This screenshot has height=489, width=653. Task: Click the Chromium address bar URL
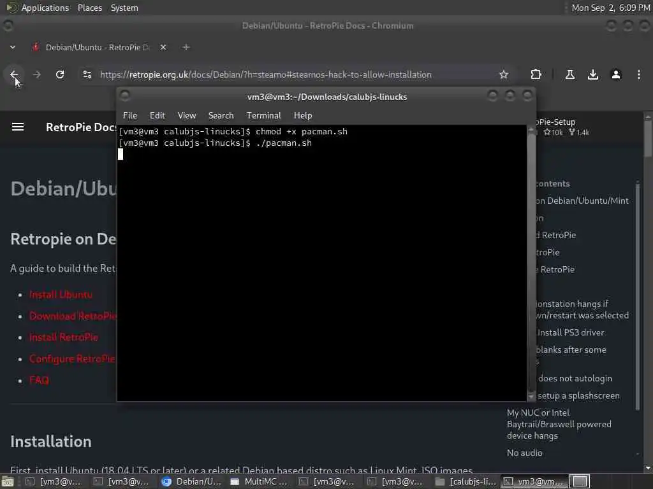pyautogui.click(x=266, y=74)
